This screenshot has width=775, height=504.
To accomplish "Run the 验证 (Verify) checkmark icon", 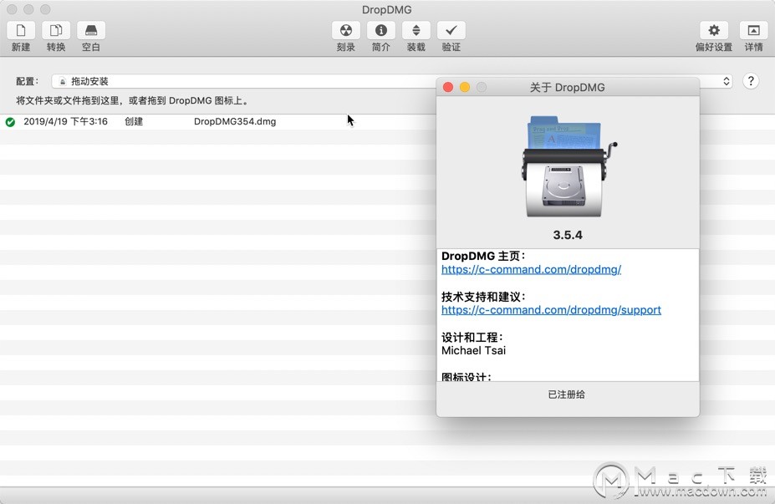I will [x=451, y=31].
